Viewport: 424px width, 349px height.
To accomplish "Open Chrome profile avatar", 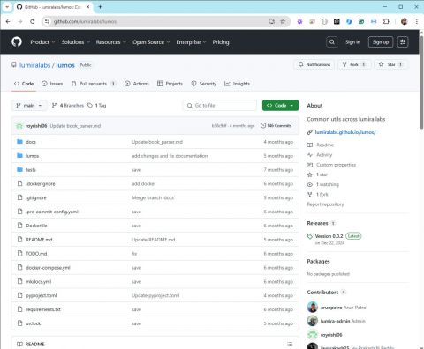I will coord(405,21).
